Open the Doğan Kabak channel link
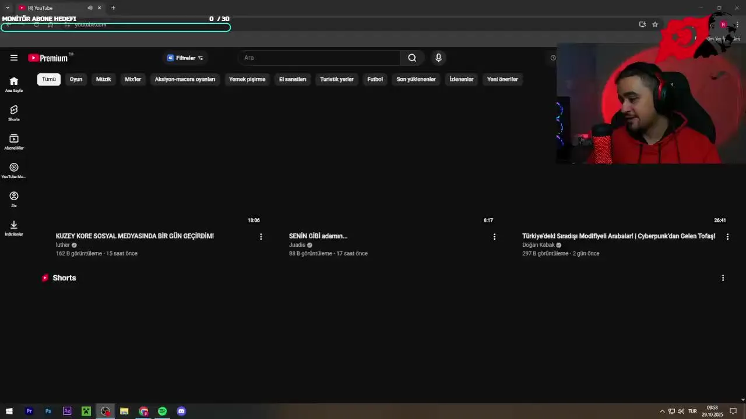 [539, 245]
